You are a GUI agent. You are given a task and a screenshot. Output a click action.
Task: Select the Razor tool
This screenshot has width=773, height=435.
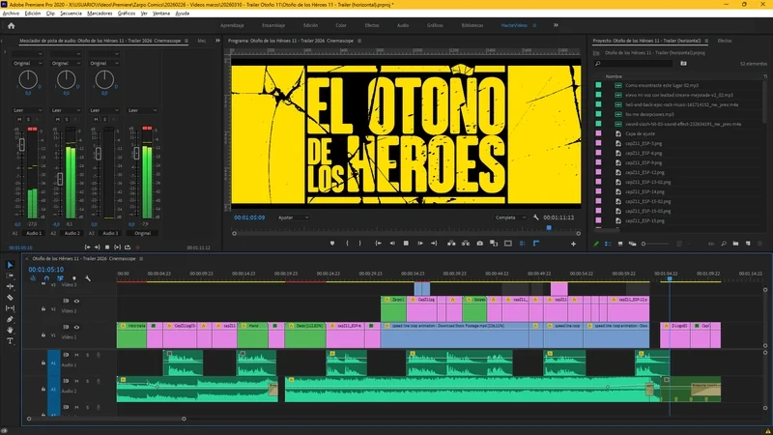click(10, 298)
